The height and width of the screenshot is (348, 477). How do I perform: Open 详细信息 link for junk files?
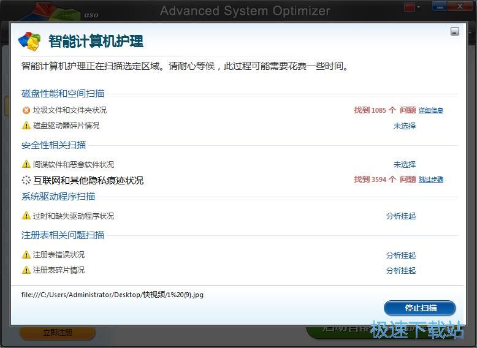(431, 110)
